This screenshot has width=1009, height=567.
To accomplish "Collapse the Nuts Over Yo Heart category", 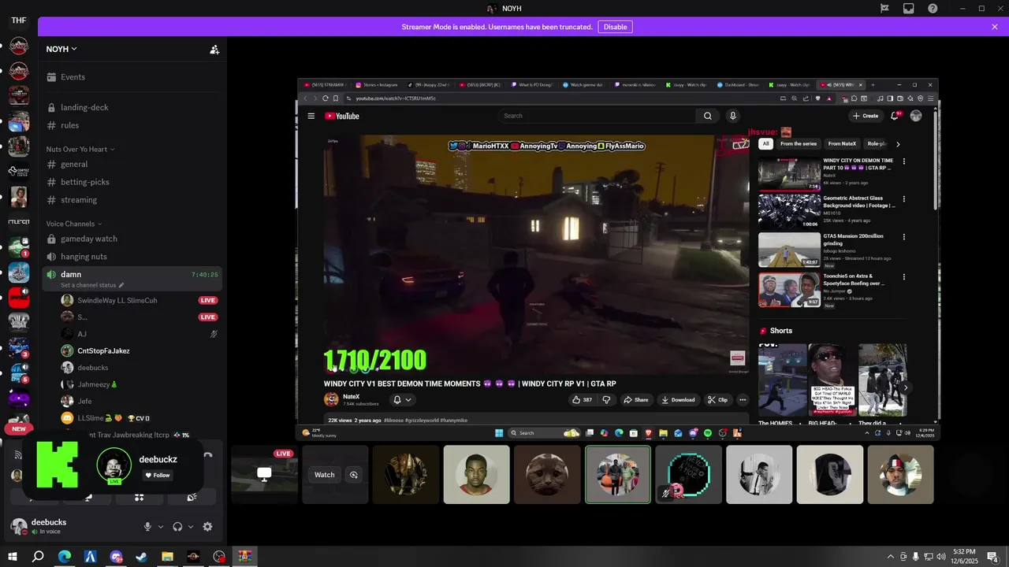I will (x=80, y=149).
